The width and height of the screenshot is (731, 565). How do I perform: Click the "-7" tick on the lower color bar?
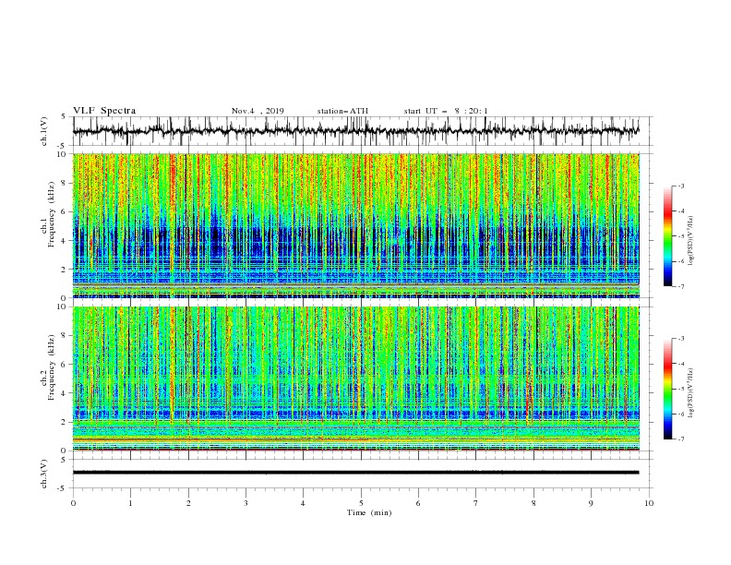click(681, 439)
